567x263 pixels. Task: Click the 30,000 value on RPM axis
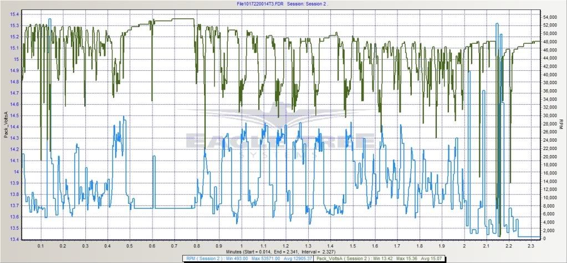549,116
